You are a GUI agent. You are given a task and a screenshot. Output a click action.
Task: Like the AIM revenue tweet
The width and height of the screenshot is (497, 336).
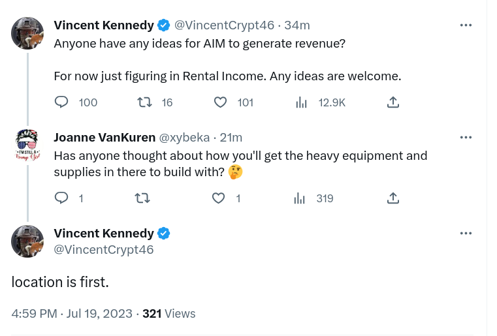point(221,102)
